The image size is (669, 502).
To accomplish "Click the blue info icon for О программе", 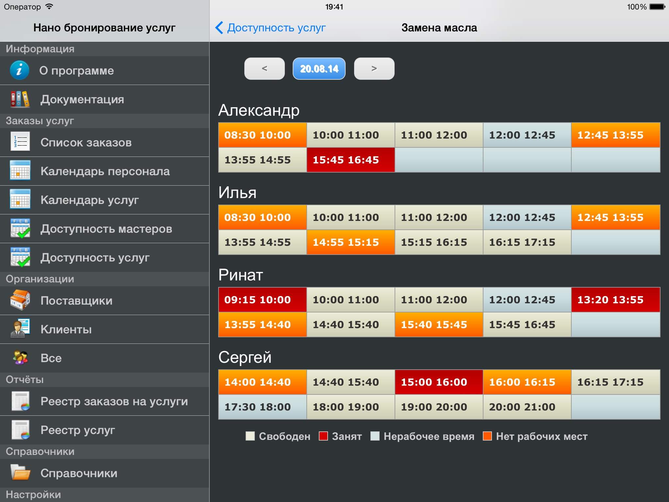I will [x=20, y=70].
